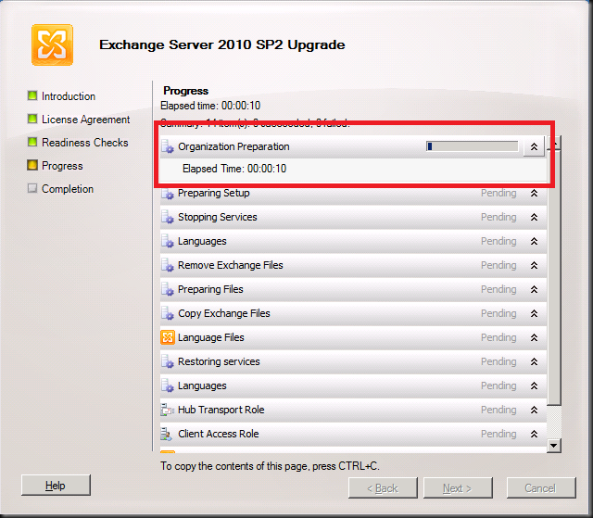Click the Language Files row label
The width and height of the screenshot is (593, 518).
tap(210, 337)
